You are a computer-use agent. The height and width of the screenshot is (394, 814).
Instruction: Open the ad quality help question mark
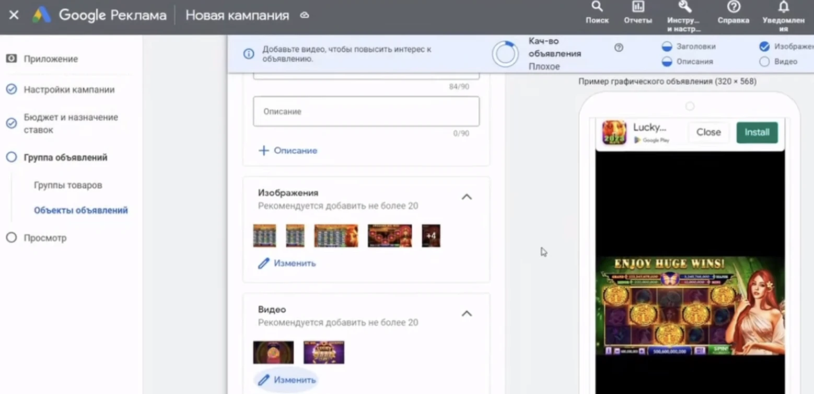pos(619,48)
